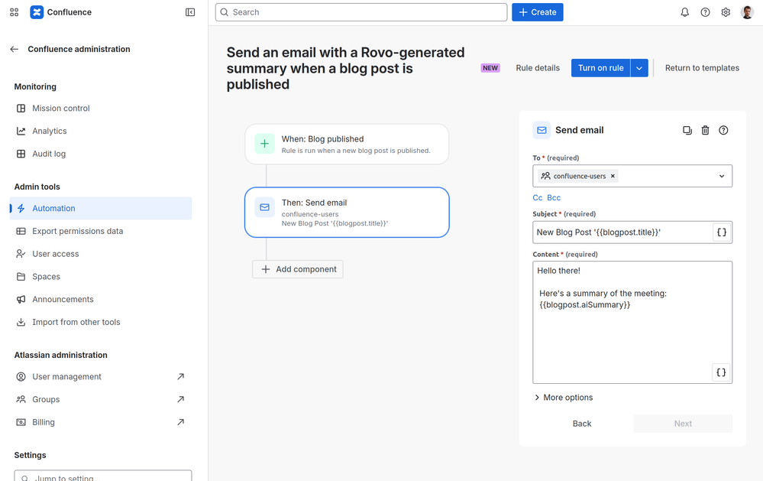Click the Confluence logo icon
The width and height of the screenshot is (763, 481).
[x=37, y=12]
